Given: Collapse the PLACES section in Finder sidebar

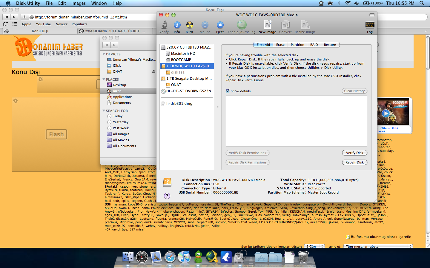Looking at the screenshot, I should coord(104,80).
